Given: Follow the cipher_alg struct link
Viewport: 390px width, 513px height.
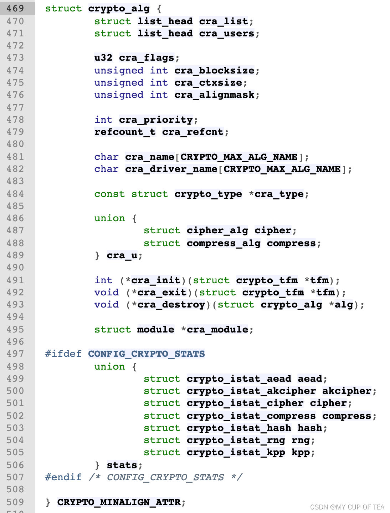Looking at the screenshot, I should [x=217, y=230].
